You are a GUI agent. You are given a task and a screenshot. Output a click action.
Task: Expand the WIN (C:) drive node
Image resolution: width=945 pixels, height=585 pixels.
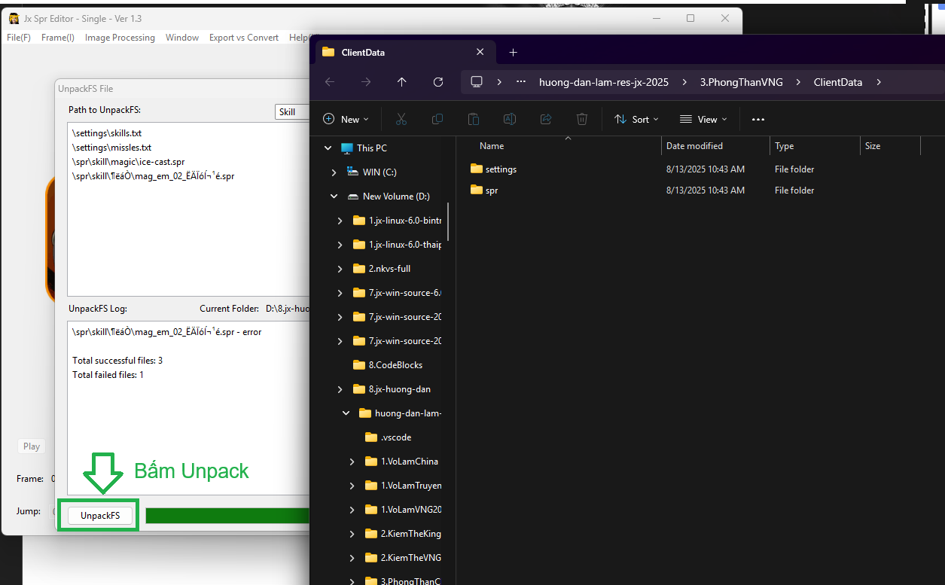[334, 172]
